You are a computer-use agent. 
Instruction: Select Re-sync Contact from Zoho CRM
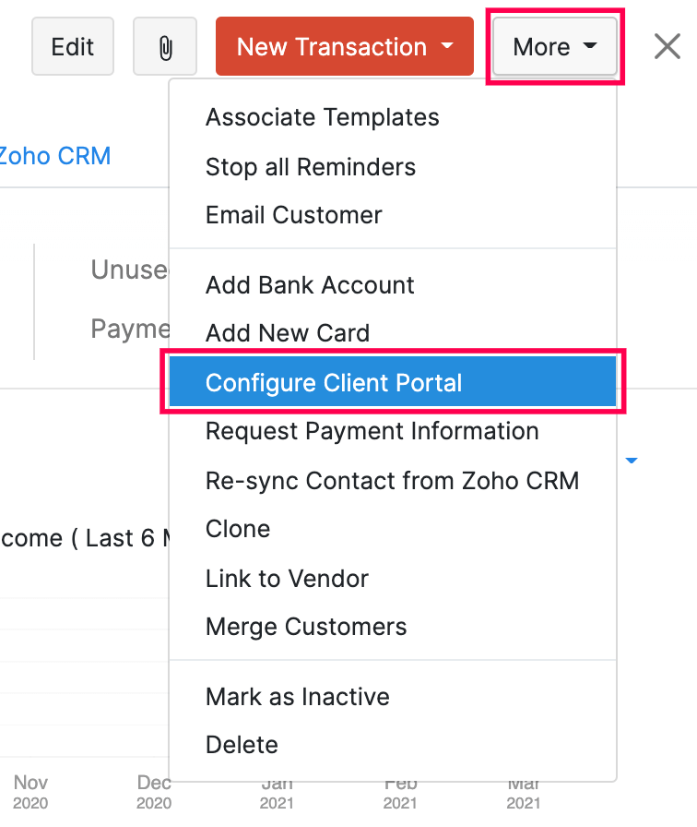[x=392, y=481]
